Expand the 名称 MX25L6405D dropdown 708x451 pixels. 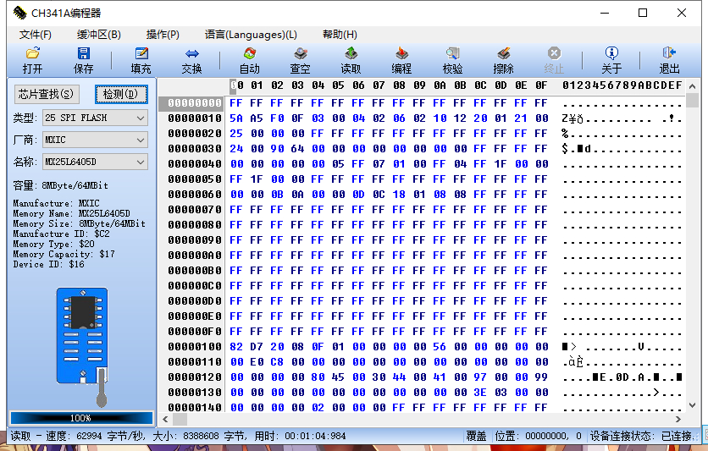click(141, 162)
